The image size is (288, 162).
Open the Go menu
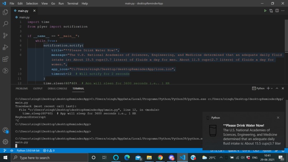(53, 3)
